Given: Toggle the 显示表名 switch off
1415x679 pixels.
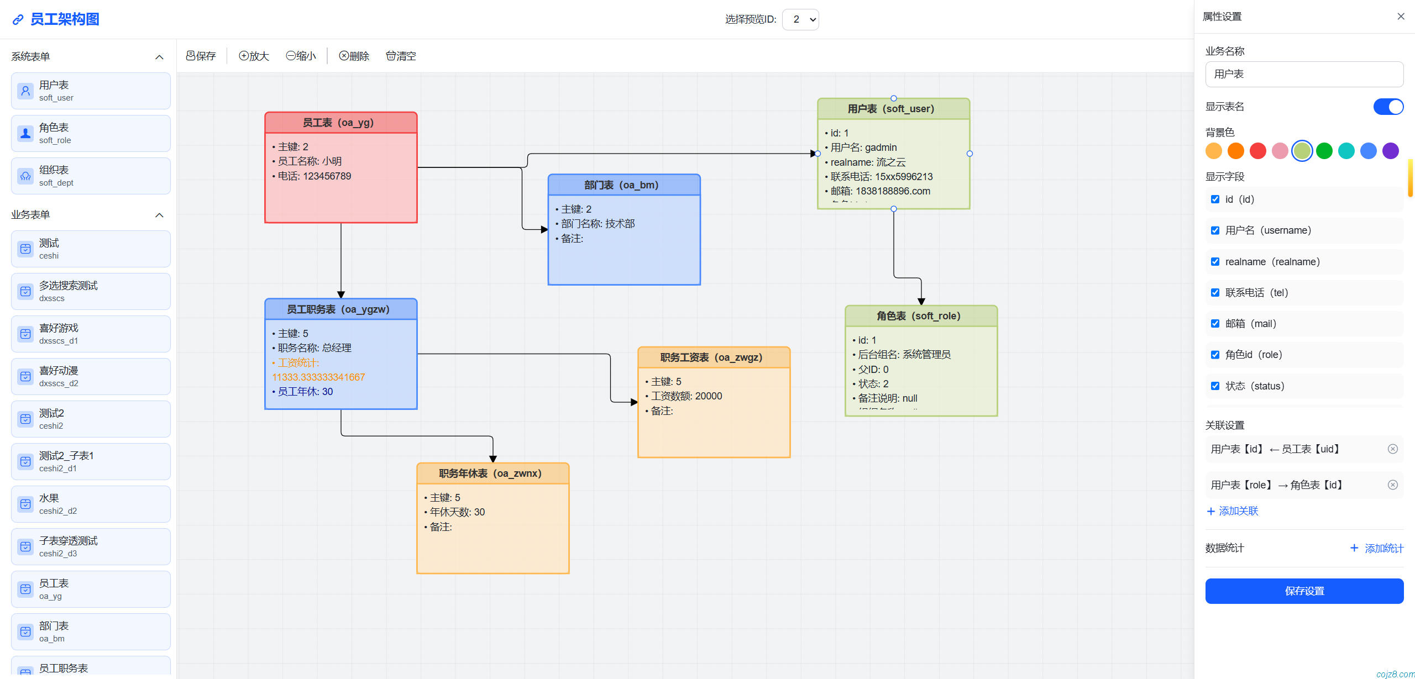Looking at the screenshot, I should coord(1388,107).
